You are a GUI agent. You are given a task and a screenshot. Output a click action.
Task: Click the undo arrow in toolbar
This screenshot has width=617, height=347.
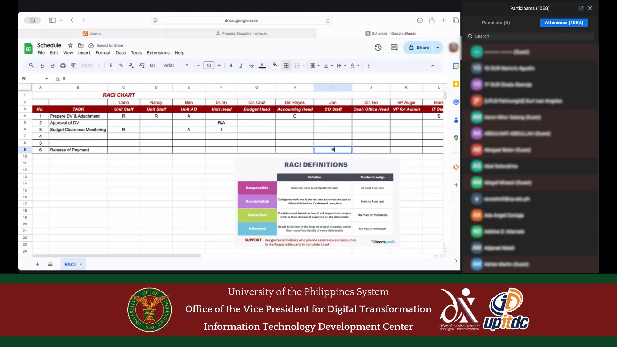point(42,65)
